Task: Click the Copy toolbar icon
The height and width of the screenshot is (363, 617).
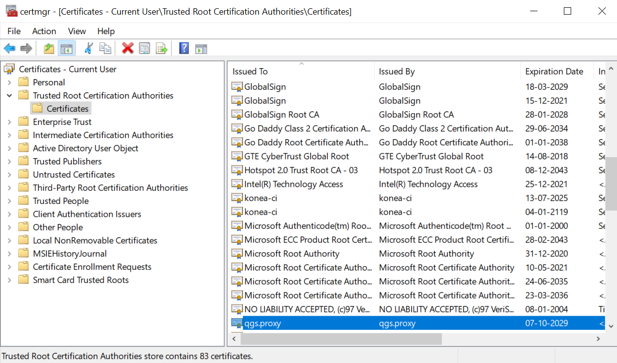Action: tap(105, 48)
